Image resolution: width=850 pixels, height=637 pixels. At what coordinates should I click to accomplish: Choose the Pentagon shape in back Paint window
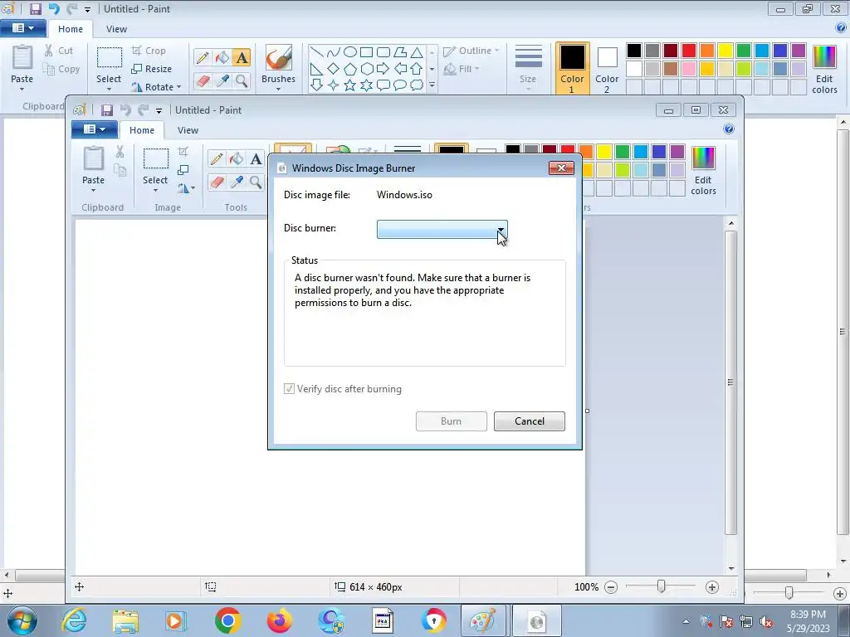pos(350,69)
